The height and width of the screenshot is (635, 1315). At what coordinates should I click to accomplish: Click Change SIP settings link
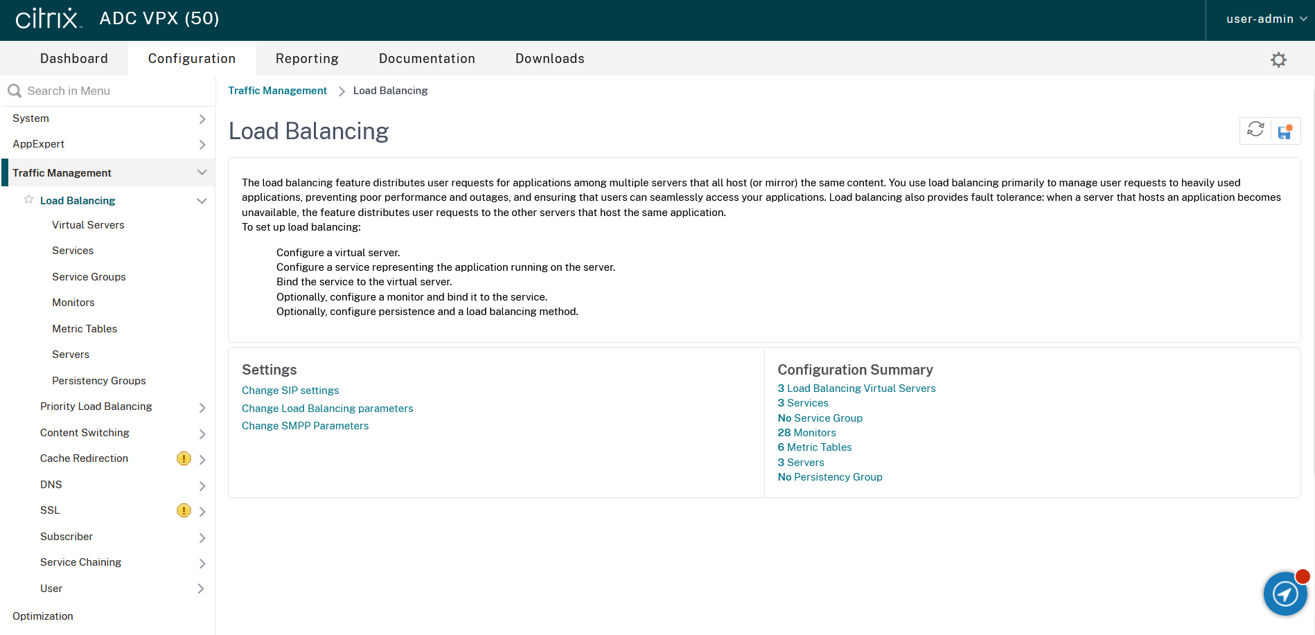pos(290,391)
